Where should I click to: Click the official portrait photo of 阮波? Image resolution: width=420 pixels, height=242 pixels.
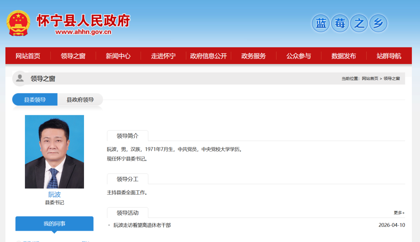point(54,151)
